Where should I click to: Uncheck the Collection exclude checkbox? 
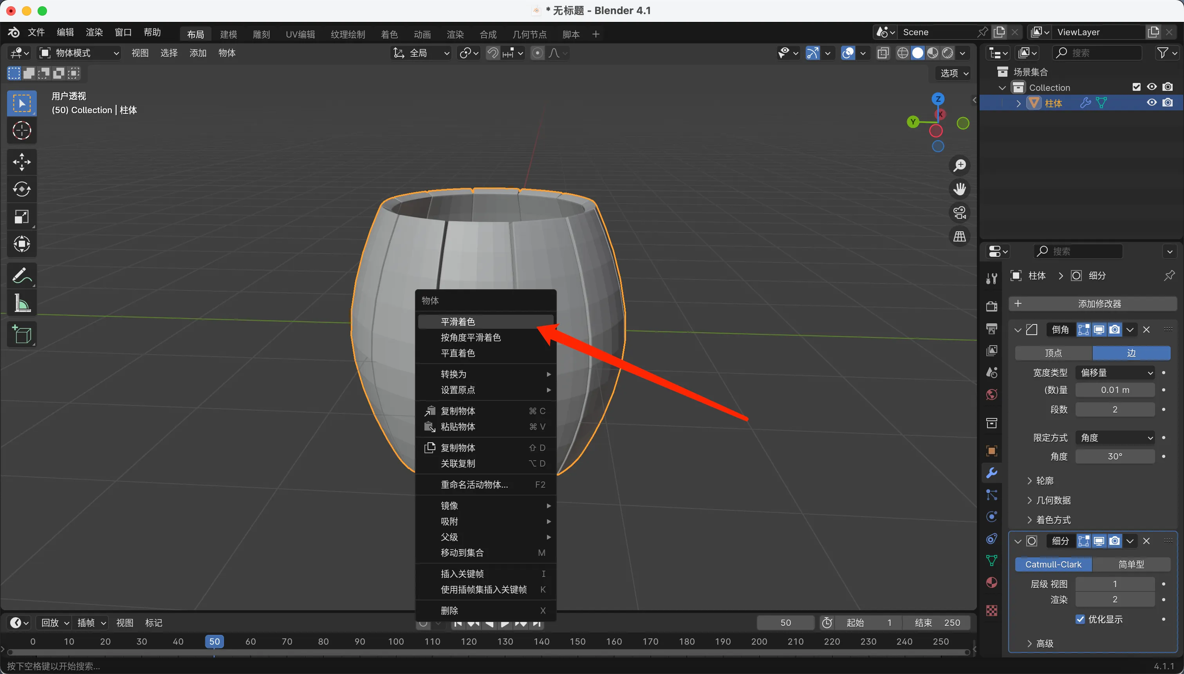(1136, 87)
